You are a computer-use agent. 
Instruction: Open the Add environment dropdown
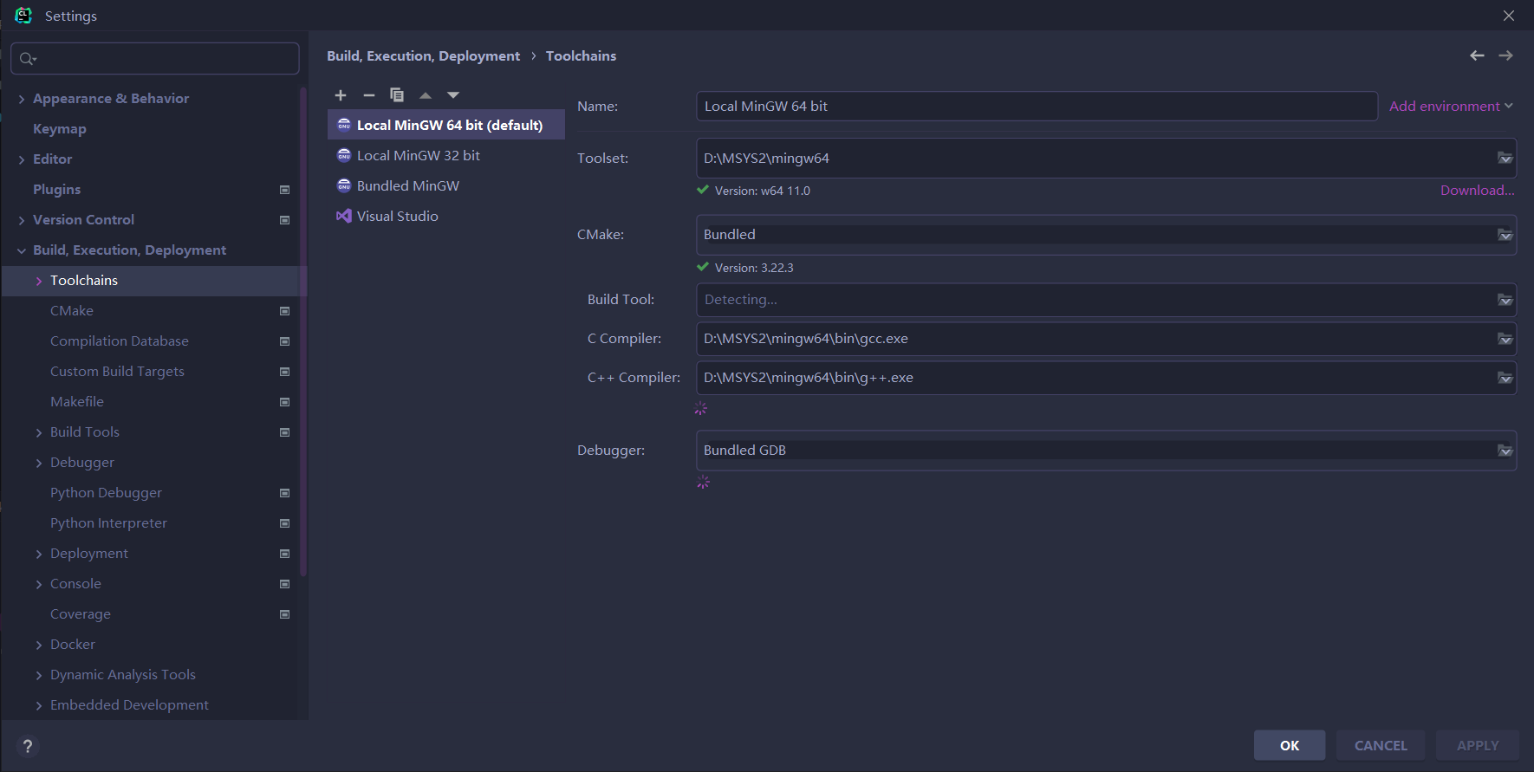pos(1451,106)
